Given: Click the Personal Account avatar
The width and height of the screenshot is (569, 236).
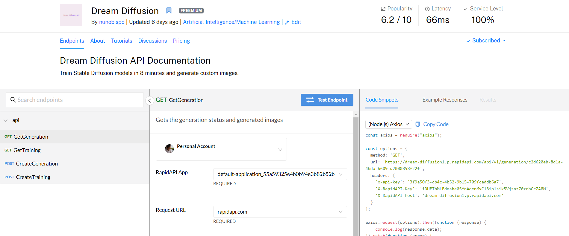Looking at the screenshot, I should (170, 148).
